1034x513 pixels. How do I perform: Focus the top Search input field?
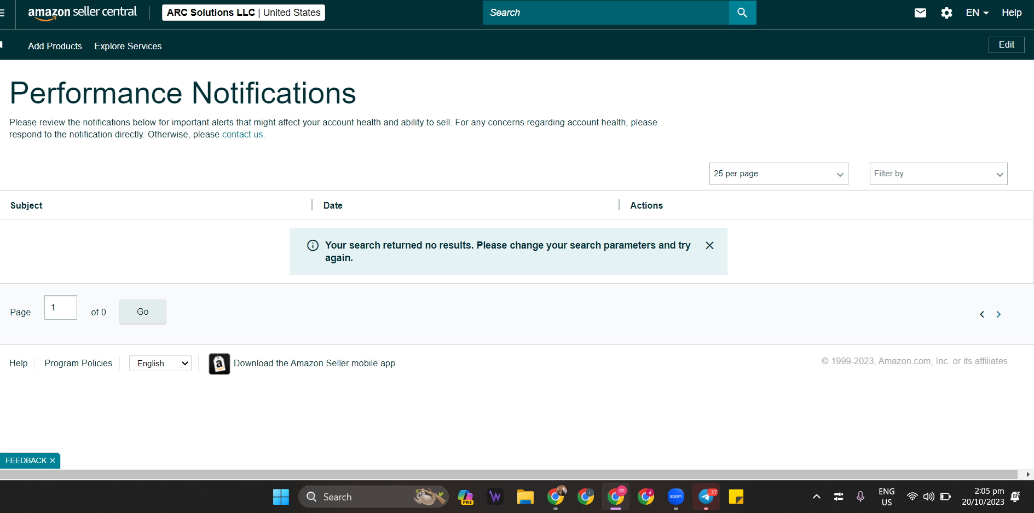tap(606, 13)
